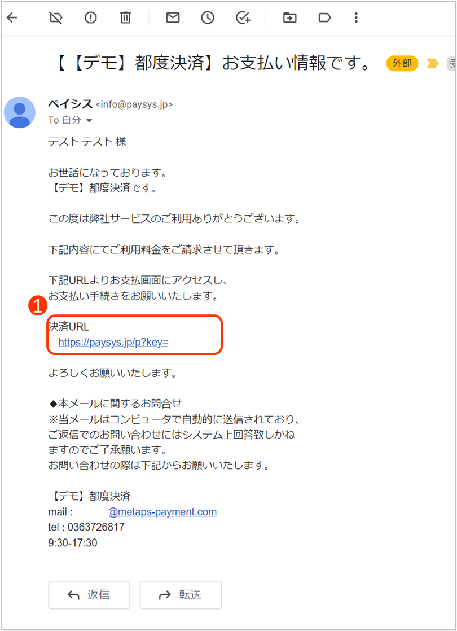
Task: Click the sender's avatar picture
Action: click(x=20, y=112)
